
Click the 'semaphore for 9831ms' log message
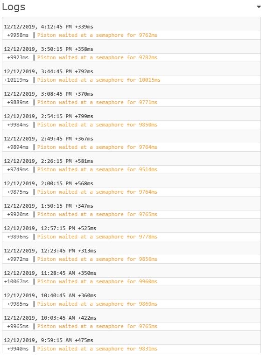click(97, 349)
